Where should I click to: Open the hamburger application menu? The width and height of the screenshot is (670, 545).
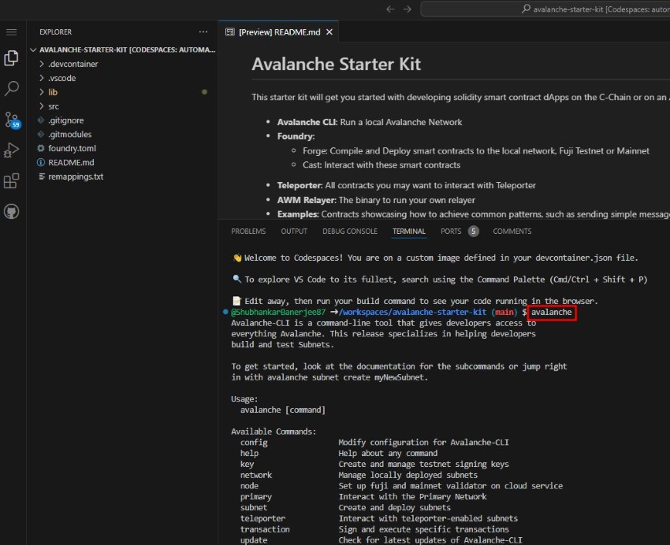pos(12,32)
